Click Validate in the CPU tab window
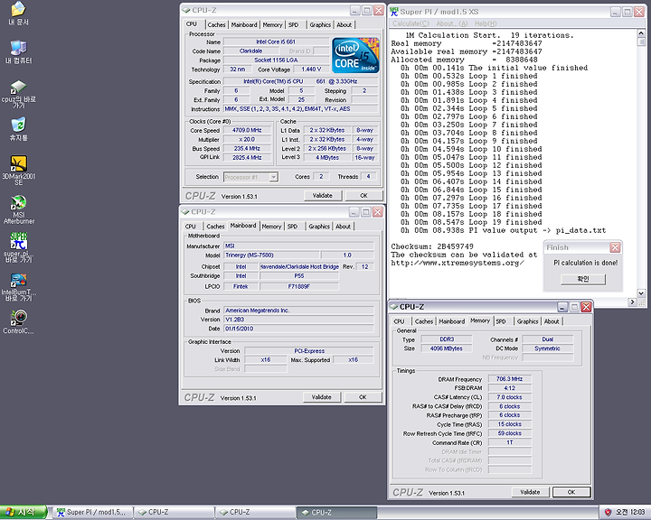The height and width of the screenshot is (520, 651). [x=323, y=195]
